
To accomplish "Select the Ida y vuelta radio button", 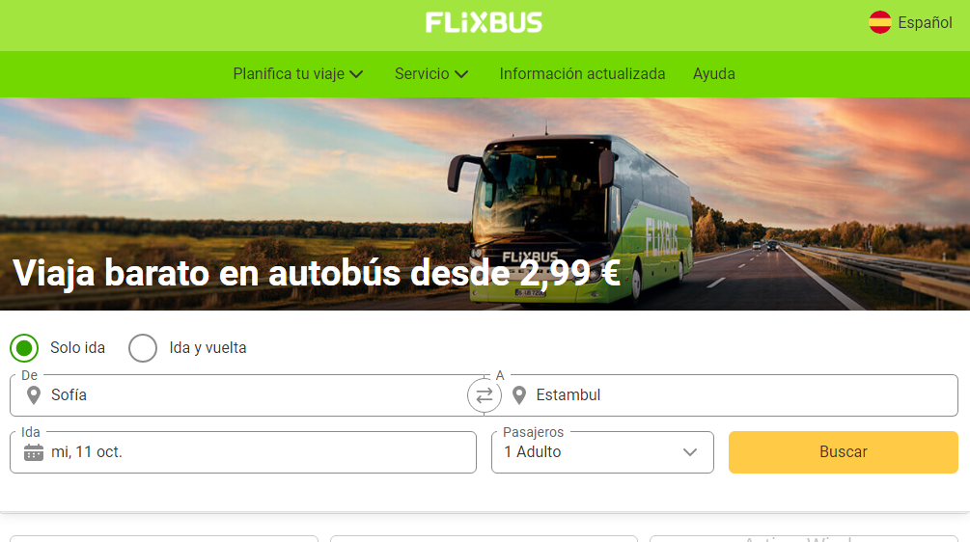I will coord(143,348).
